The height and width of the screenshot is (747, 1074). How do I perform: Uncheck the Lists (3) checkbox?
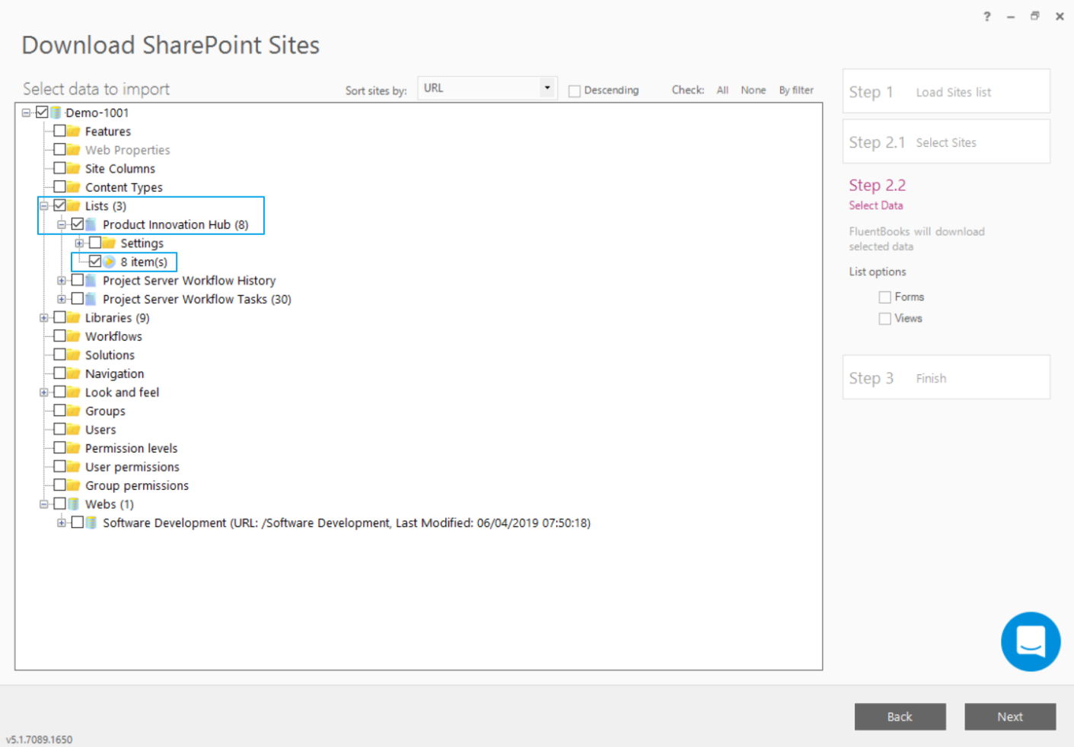tap(59, 205)
